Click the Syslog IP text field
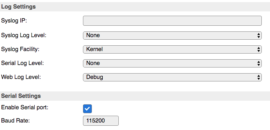The height and width of the screenshot is (130, 270). [x=172, y=21]
